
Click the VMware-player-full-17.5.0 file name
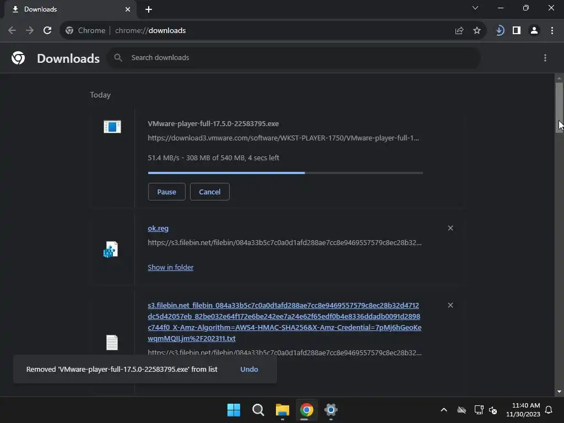coord(213,123)
